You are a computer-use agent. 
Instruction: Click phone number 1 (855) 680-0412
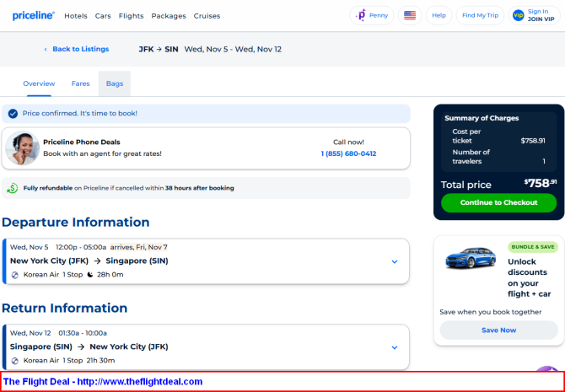point(348,153)
